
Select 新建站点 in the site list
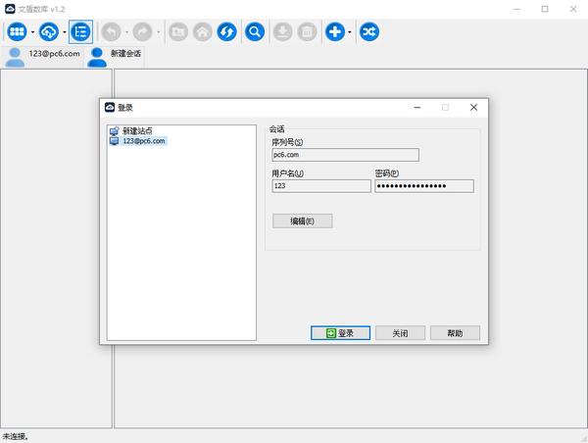tap(136, 130)
